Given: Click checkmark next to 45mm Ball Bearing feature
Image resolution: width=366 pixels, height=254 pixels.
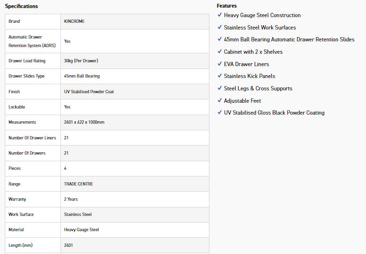Looking at the screenshot, I should pos(219,39).
